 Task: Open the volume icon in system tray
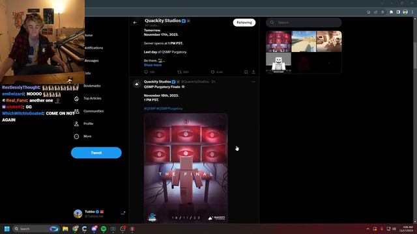[x=394, y=229]
